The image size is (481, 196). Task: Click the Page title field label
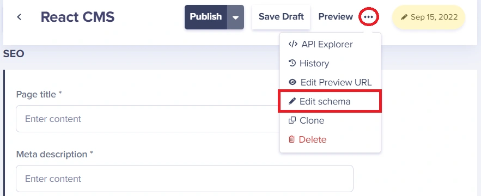[x=39, y=95]
